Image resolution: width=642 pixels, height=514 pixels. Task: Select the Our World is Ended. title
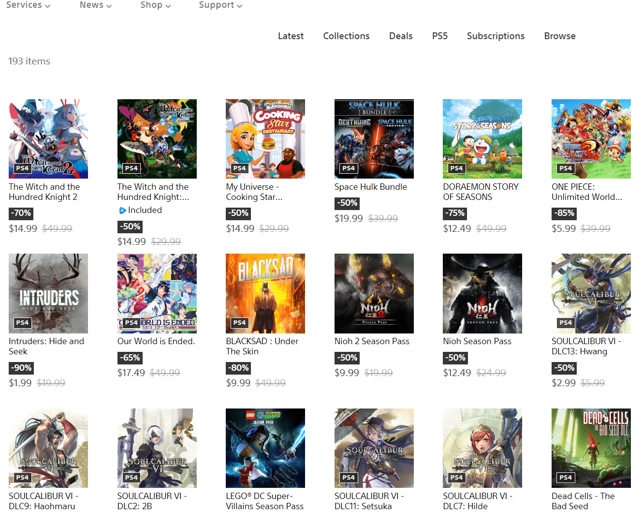tap(156, 341)
